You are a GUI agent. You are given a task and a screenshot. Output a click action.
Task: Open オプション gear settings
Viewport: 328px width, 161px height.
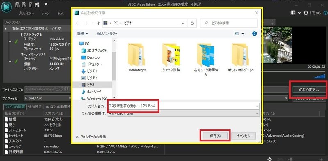pos(312,13)
